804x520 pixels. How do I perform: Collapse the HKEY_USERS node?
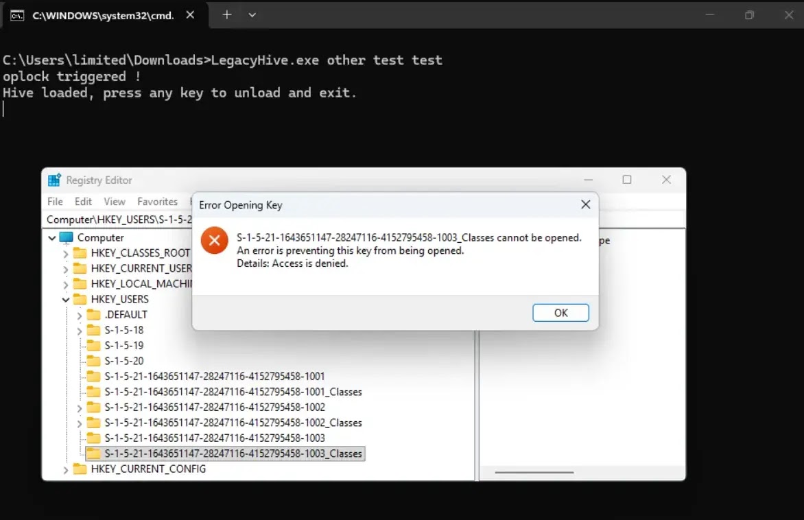pos(66,300)
